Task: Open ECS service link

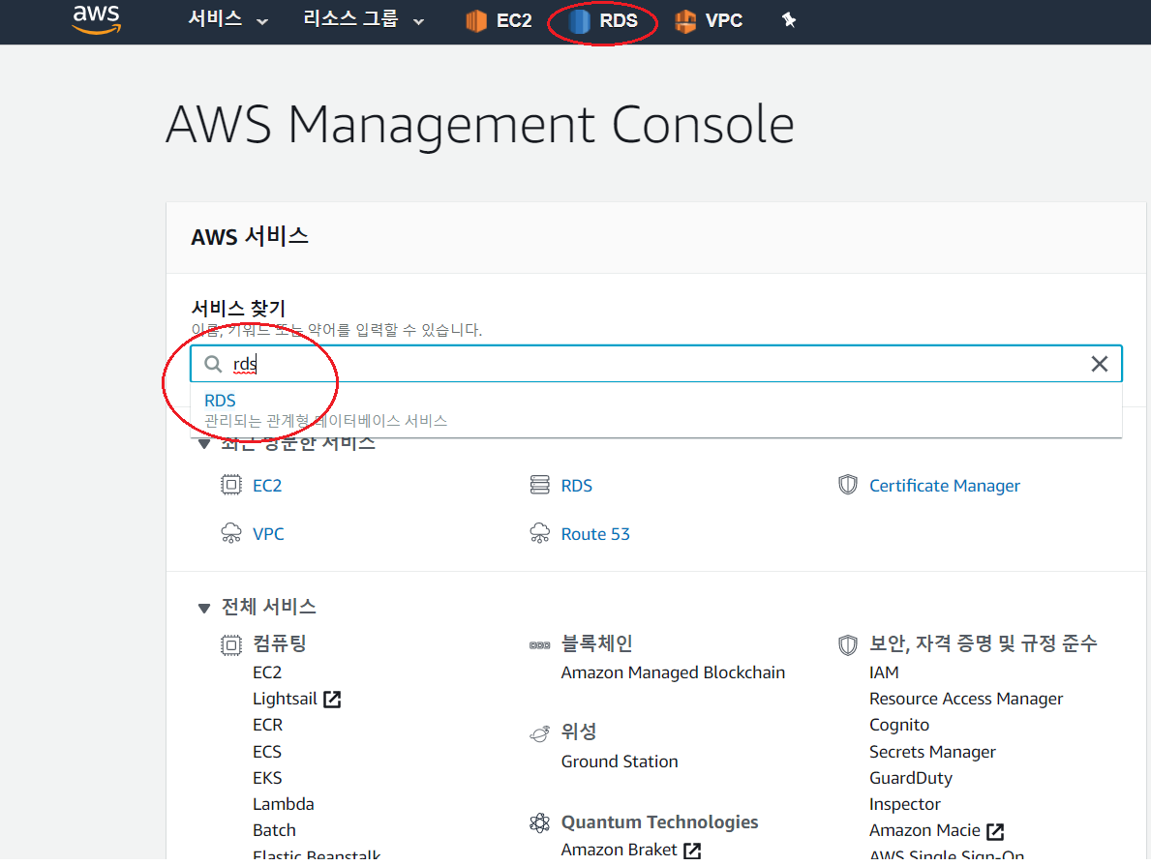Action: tap(267, 752)
